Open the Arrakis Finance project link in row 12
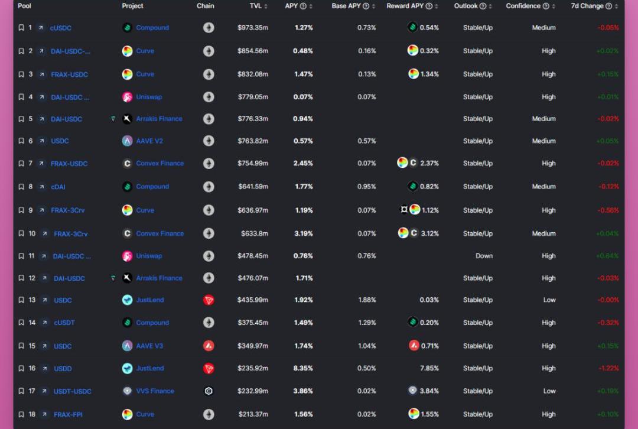This screenshot has height=429, width=638. click(159, 278)
